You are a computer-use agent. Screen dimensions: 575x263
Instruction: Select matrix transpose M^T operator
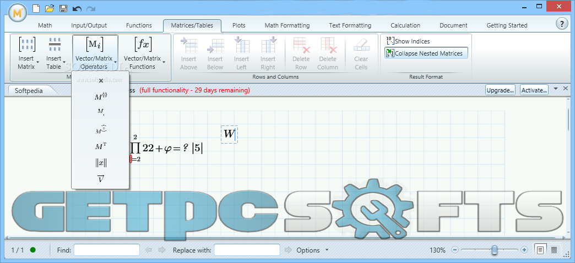(x=101, y=146)
